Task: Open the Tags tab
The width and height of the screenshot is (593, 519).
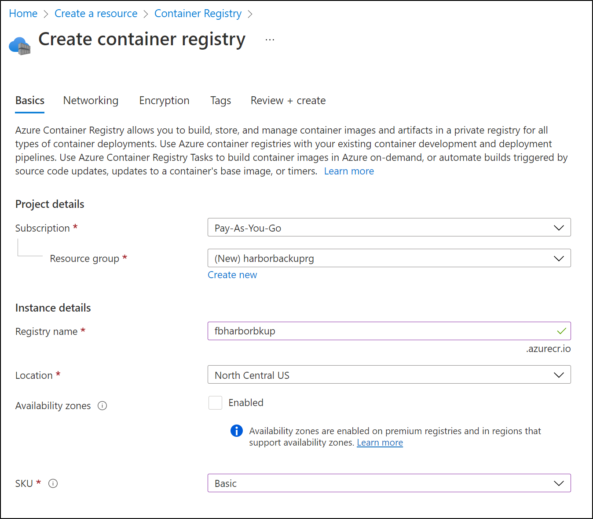Action: point(220,101)
